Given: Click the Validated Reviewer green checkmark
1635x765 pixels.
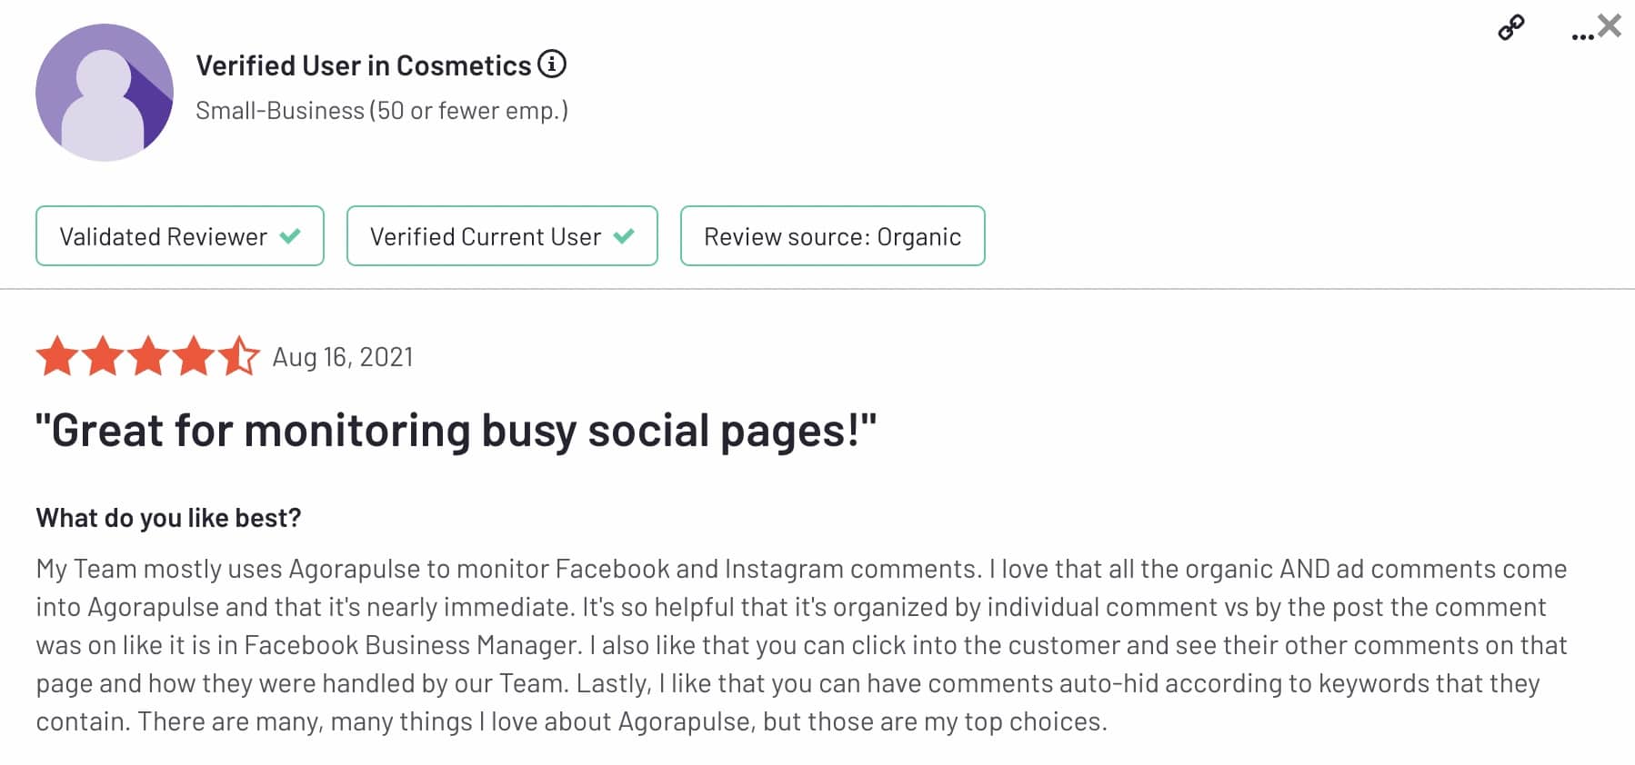Looking at the screenshot, I should (x=291, y=236).
